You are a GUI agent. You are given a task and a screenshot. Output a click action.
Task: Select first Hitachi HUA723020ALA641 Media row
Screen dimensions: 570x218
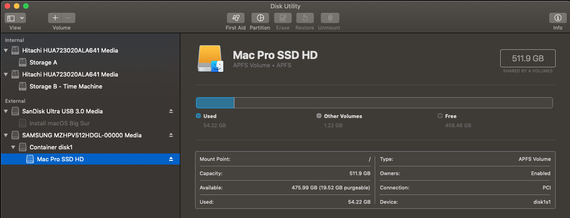pos(90,50)
